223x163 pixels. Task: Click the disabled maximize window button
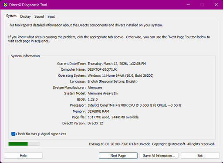point(202,5)
